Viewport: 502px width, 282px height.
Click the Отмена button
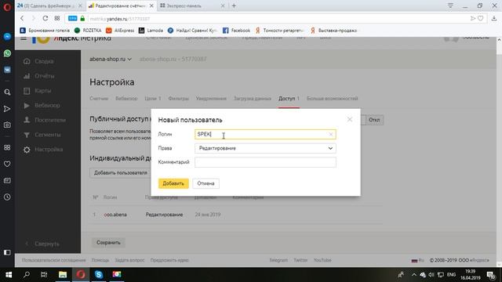click(206, 183)
